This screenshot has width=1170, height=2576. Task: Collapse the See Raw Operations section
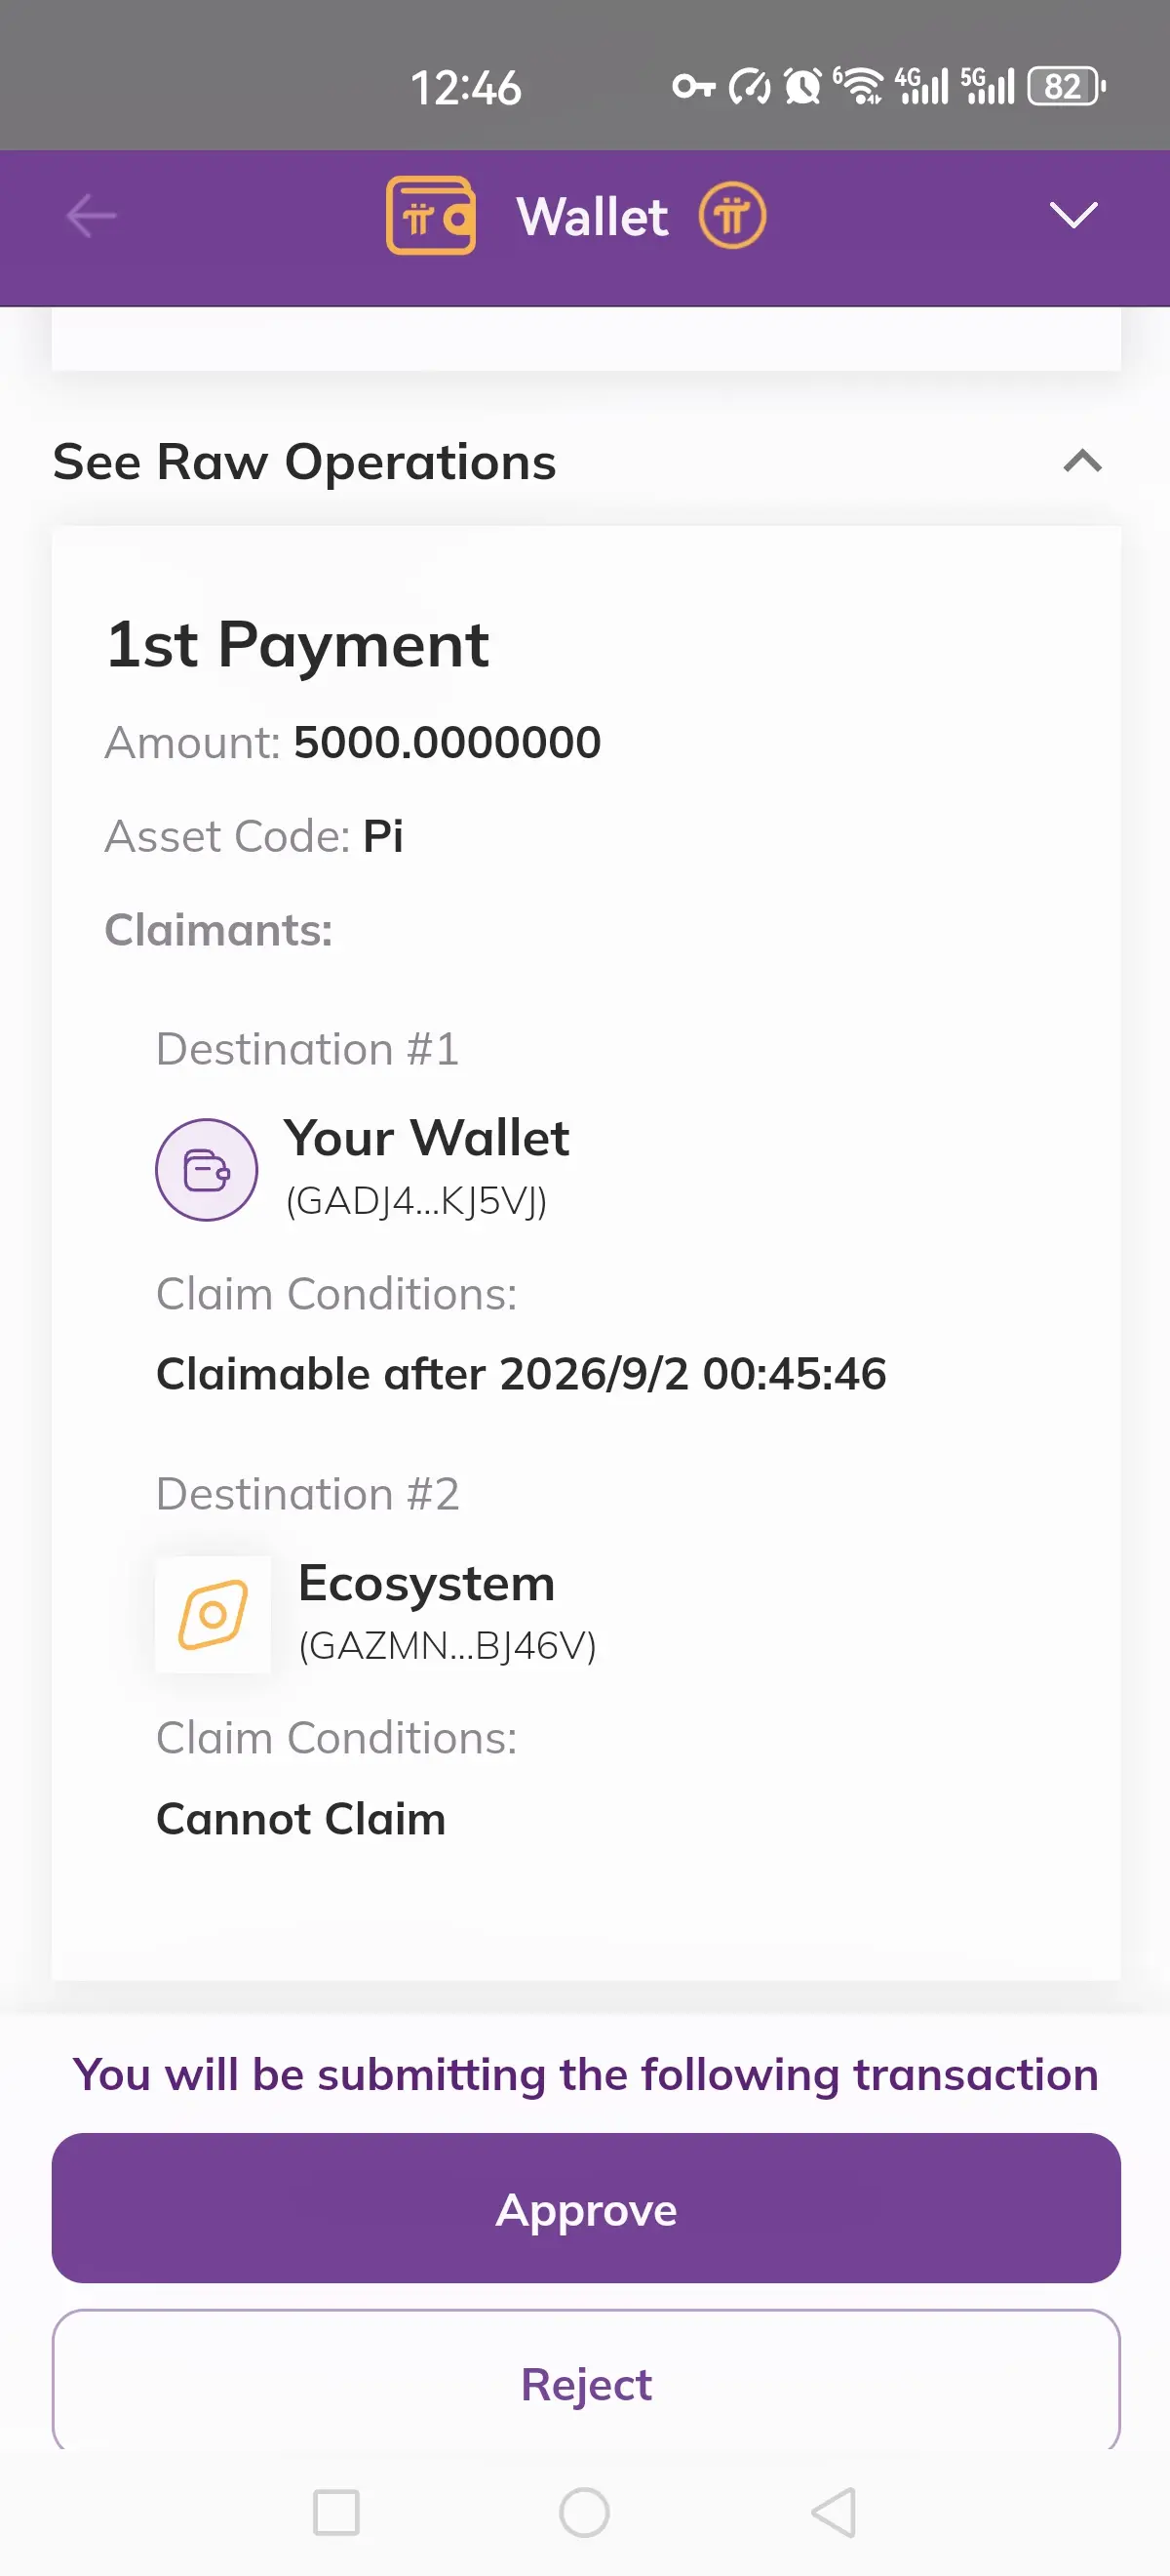[x=1082, y=461]
